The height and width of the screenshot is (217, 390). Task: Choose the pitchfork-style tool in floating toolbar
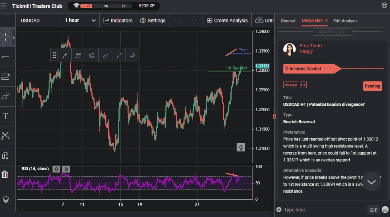coord(92,56)
